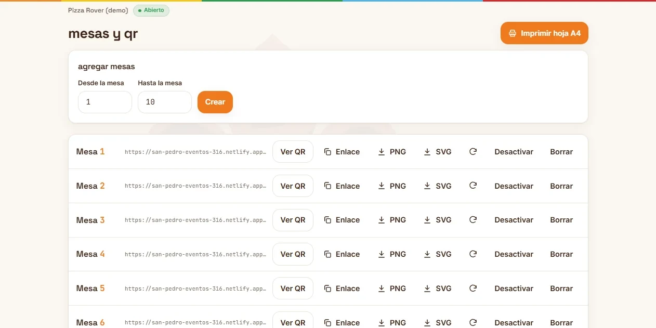656x328 pixels.
Task: Download PNG for Mesa 2
Action: [x=392, y=186]
